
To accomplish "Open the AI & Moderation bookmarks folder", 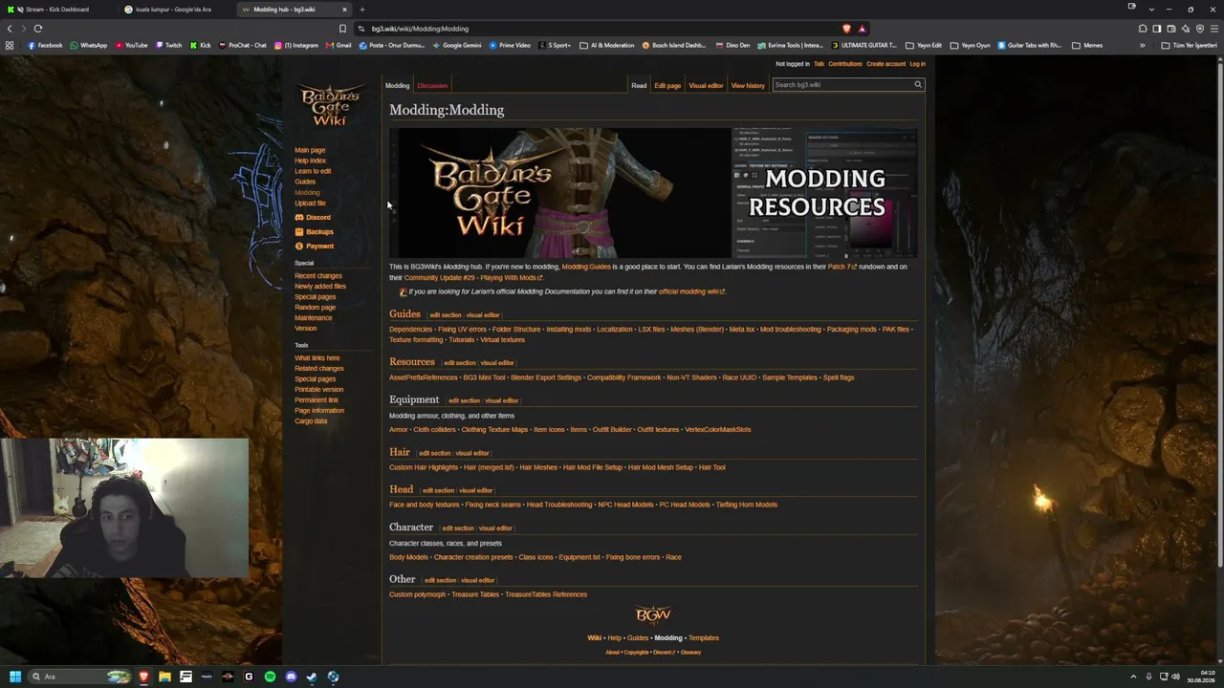I will click(606, 45).
